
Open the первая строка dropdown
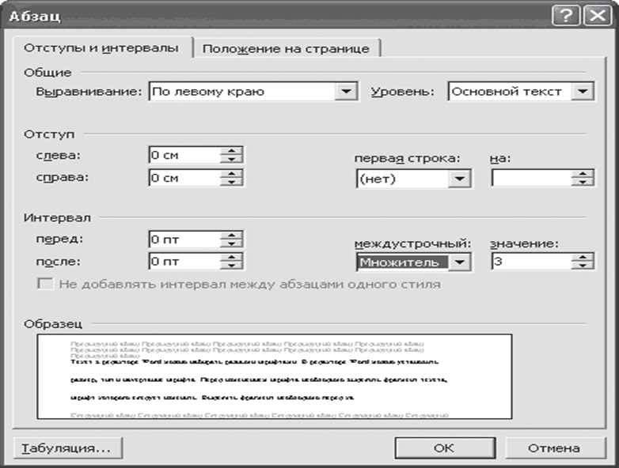click(459, 179)
